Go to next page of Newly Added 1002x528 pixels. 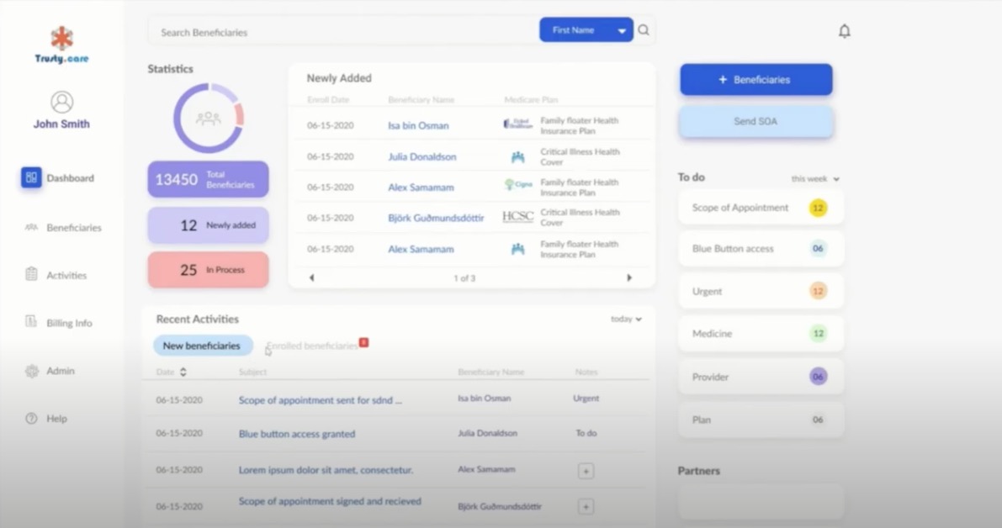pyautogui.click(x=628, y=277)
